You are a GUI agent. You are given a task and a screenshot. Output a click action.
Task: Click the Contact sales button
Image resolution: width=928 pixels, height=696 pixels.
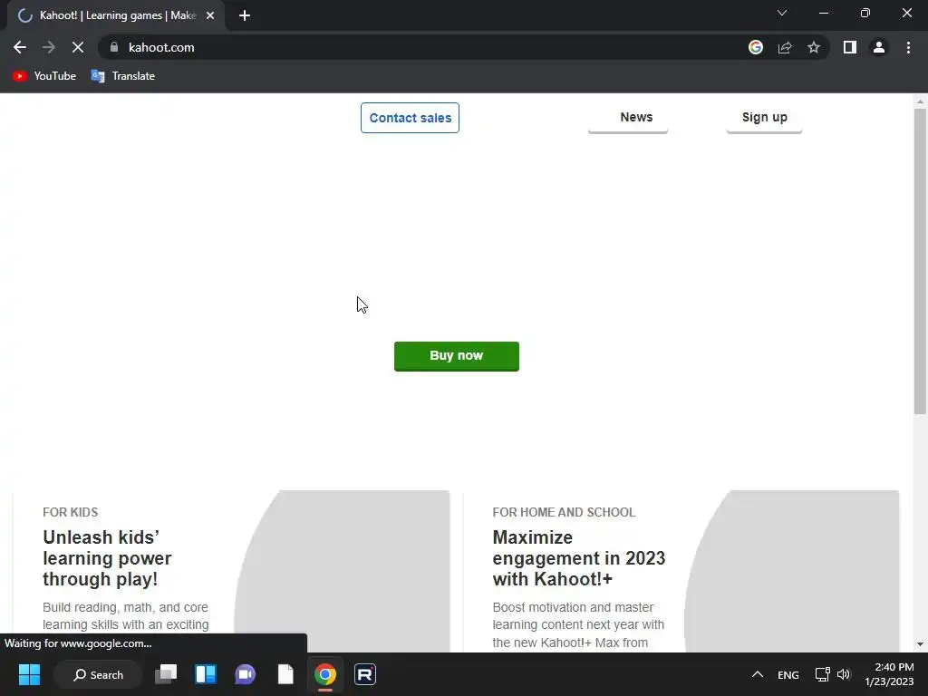tap(411, 118)
